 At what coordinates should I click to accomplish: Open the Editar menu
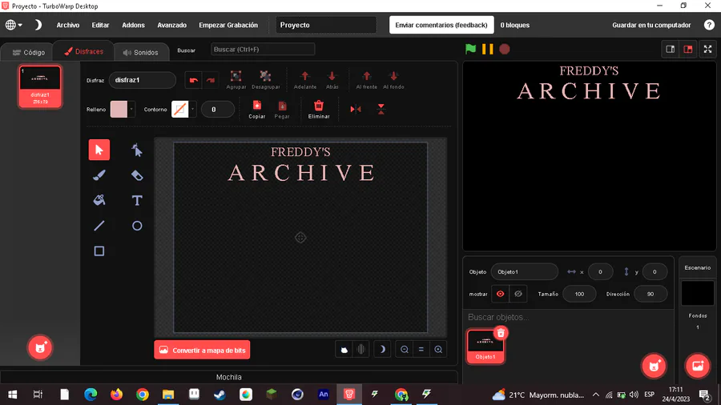pos(100,25)
